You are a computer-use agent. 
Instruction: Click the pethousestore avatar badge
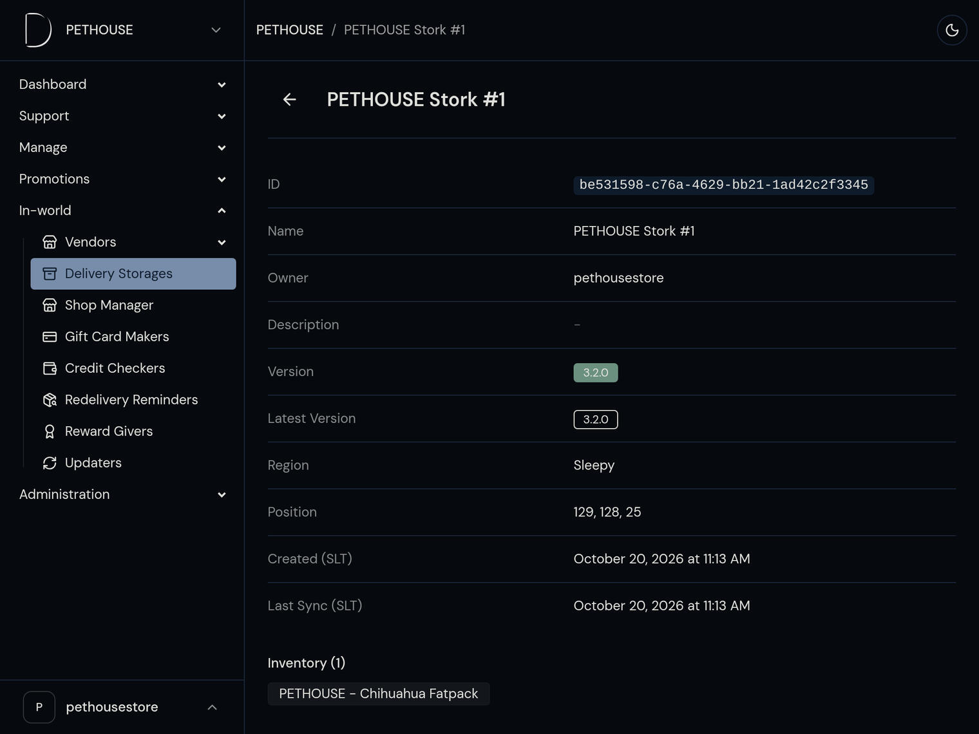pyautogui.click(x=39, y=707)
